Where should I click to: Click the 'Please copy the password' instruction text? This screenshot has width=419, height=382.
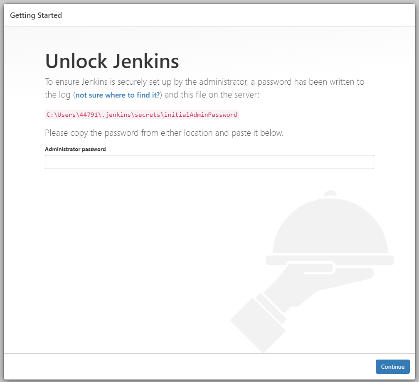[164, 133]
